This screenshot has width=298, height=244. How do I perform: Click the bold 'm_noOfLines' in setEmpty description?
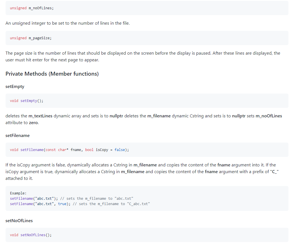[x=269, y=116]
